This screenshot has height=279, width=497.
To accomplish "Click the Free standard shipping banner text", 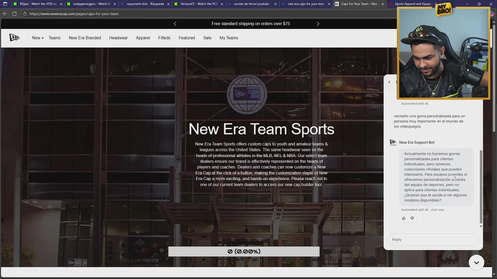I will [x=251, y=24].
